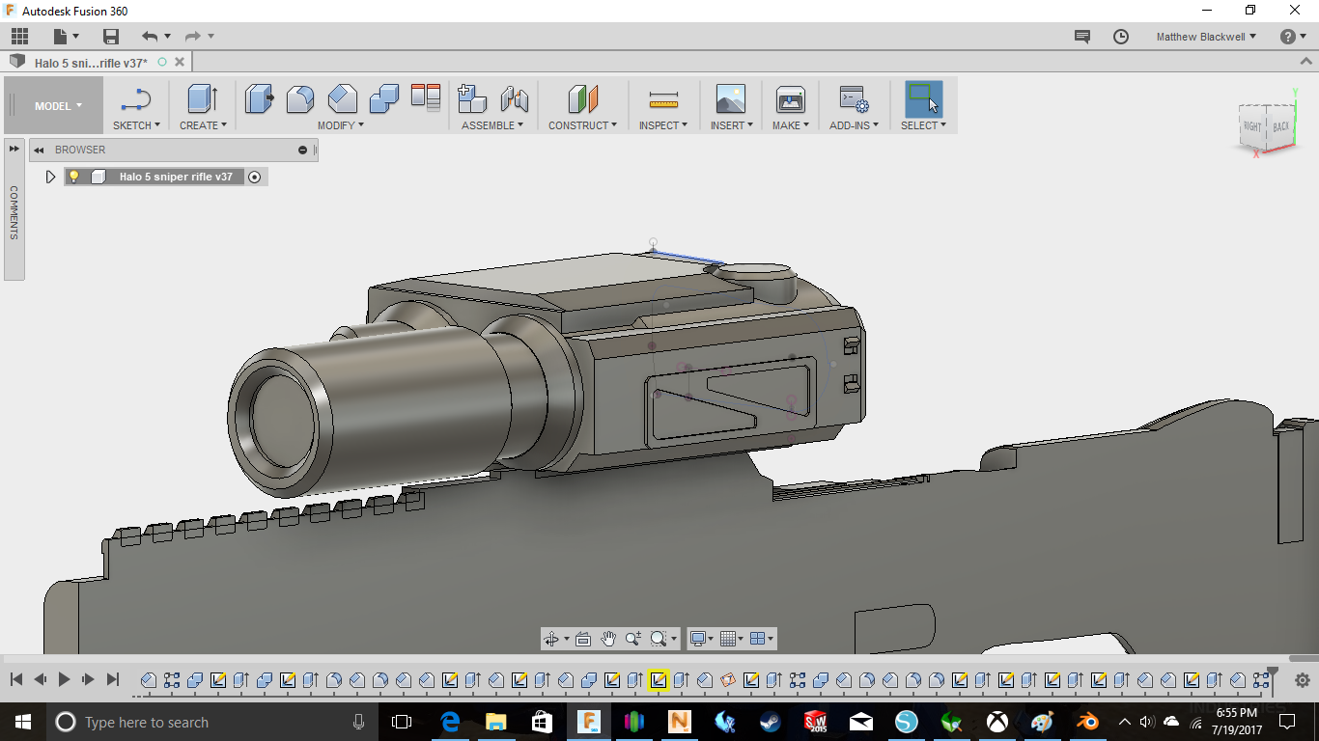1319x741 pixels.
Task: Open the ADD-INS dropdown menu
Action: pos(854,125)
